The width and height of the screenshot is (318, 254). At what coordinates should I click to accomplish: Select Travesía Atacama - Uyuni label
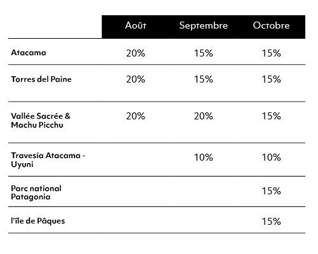click(x=48, y=160)
